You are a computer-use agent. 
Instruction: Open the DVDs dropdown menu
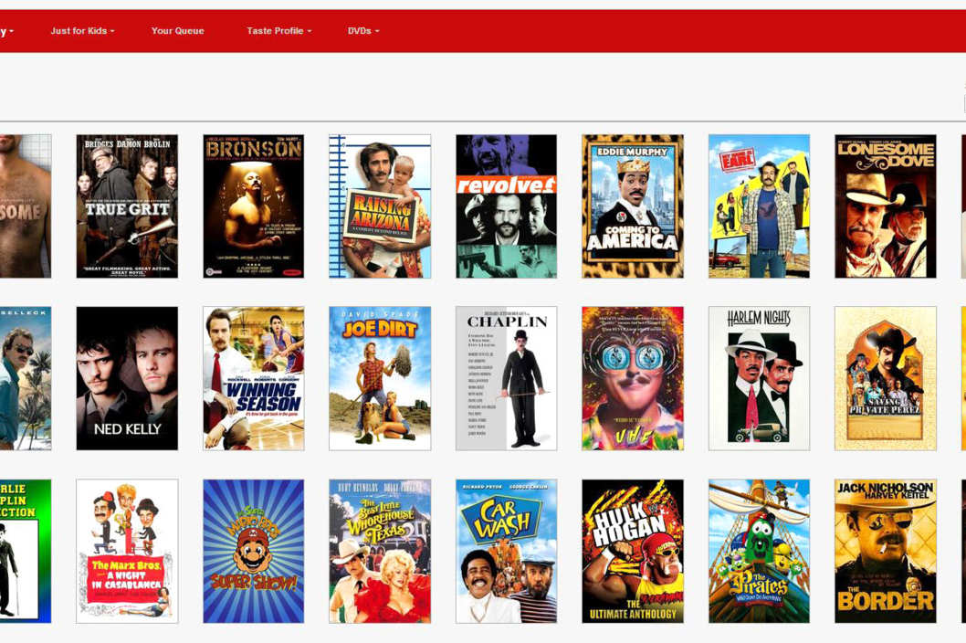coord(362,31)
